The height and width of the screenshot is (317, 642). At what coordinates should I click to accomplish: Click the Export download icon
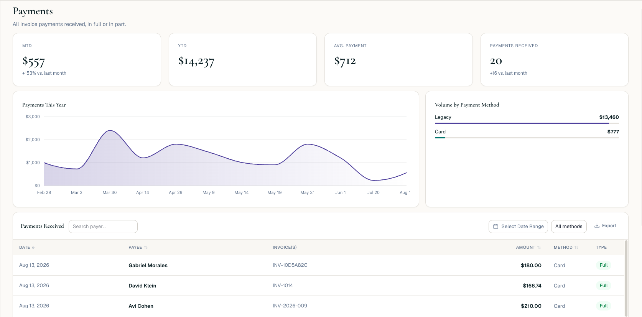pyautogui.click(x=597, y=226)
